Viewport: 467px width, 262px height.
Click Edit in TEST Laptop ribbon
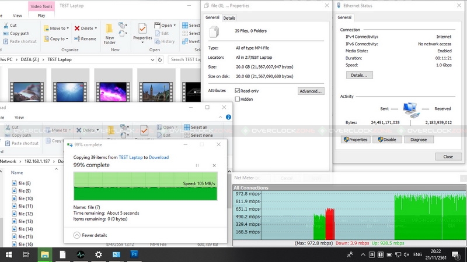tap(162, 34)
